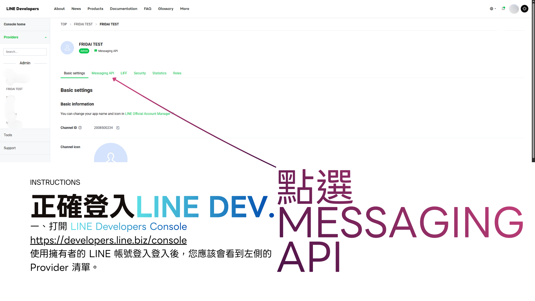Navigate to TOP in the breadcrumb
535x301 pixels.
click(x=64, y=24)
